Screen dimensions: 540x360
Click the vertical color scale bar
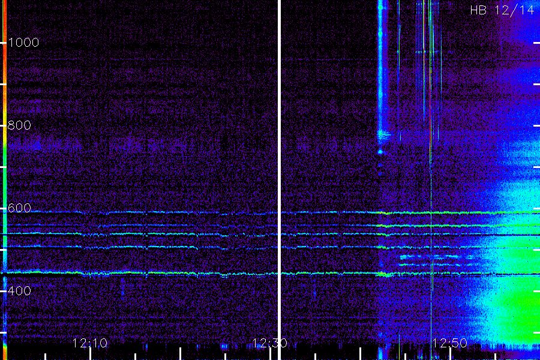[4, 180]
